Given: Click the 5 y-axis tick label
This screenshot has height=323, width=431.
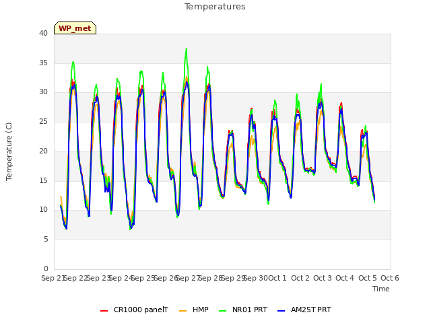Looking at the screenshot, I should [46, 240].
